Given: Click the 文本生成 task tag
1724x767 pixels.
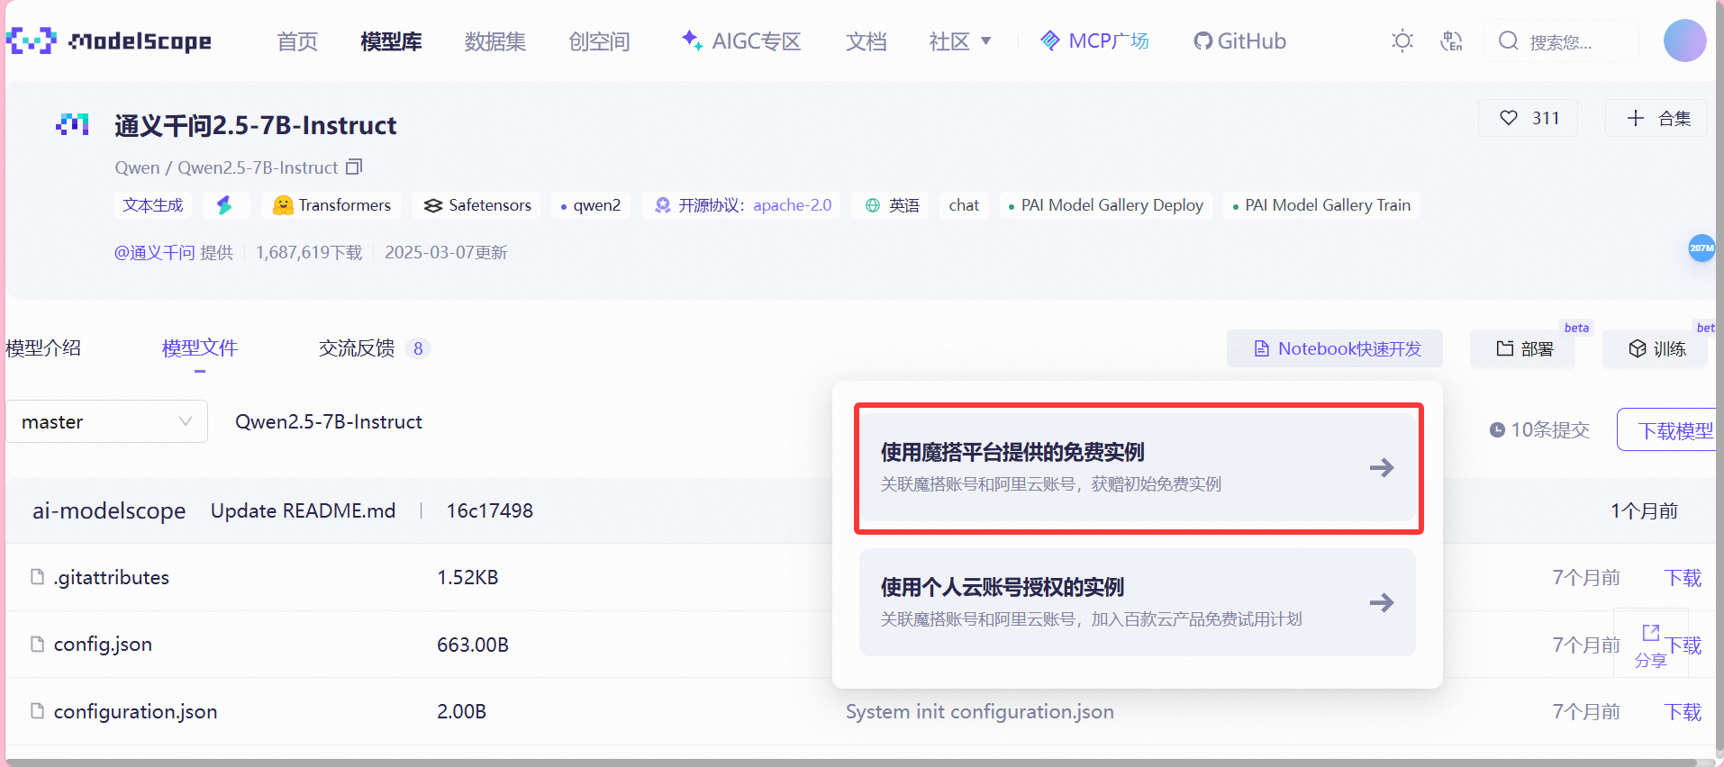Looking at the screenshot, I should tap(153, 205).
